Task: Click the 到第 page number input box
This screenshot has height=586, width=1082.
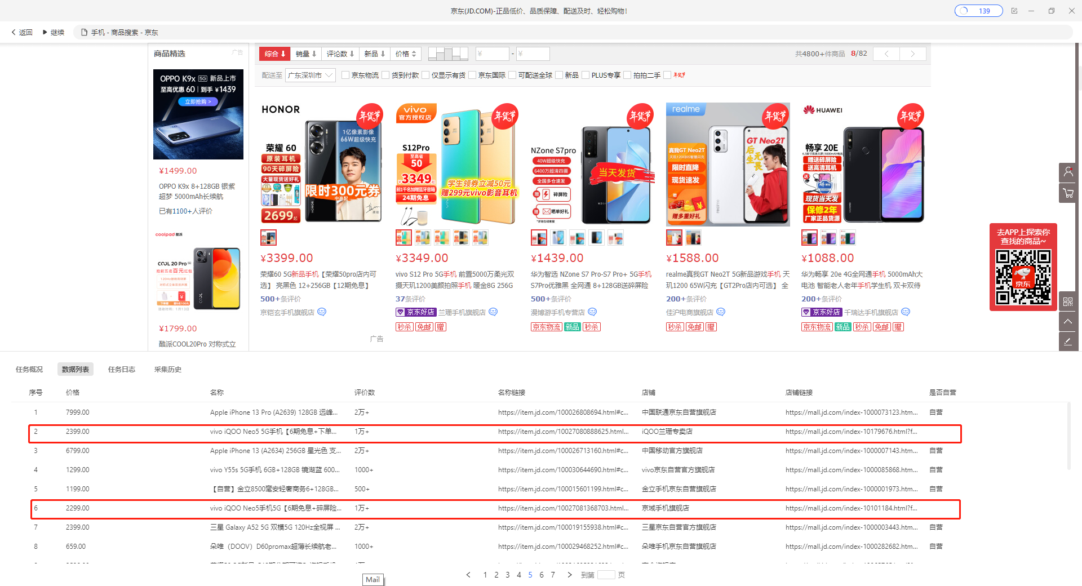Action: click(606, 575)
